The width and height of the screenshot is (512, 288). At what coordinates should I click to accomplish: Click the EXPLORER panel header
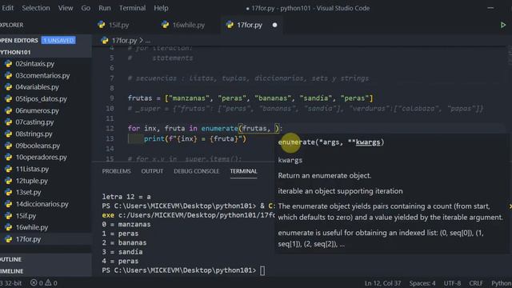[x=12, y=25]
